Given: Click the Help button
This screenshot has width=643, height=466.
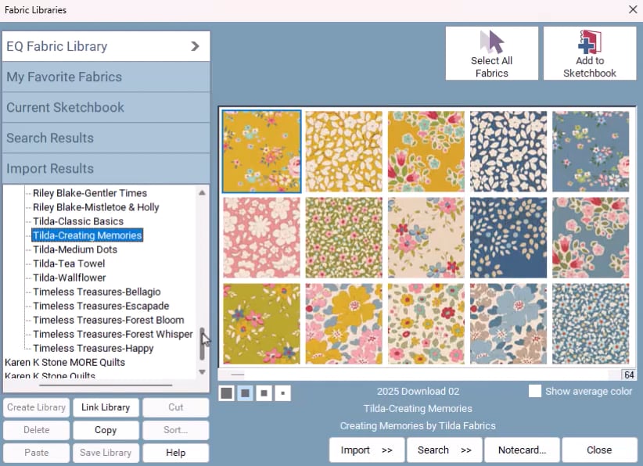Looking at the screenshot, I should click(175, 453).
